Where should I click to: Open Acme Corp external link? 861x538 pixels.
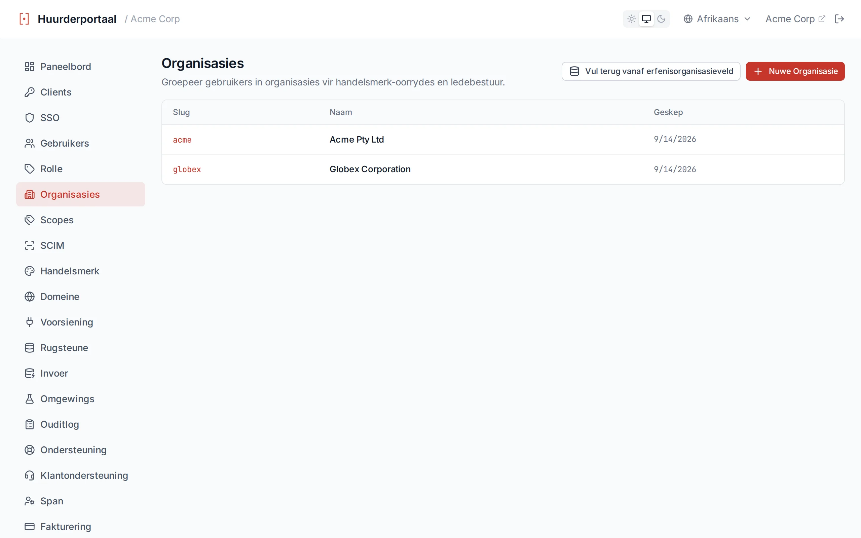[795, 19]
